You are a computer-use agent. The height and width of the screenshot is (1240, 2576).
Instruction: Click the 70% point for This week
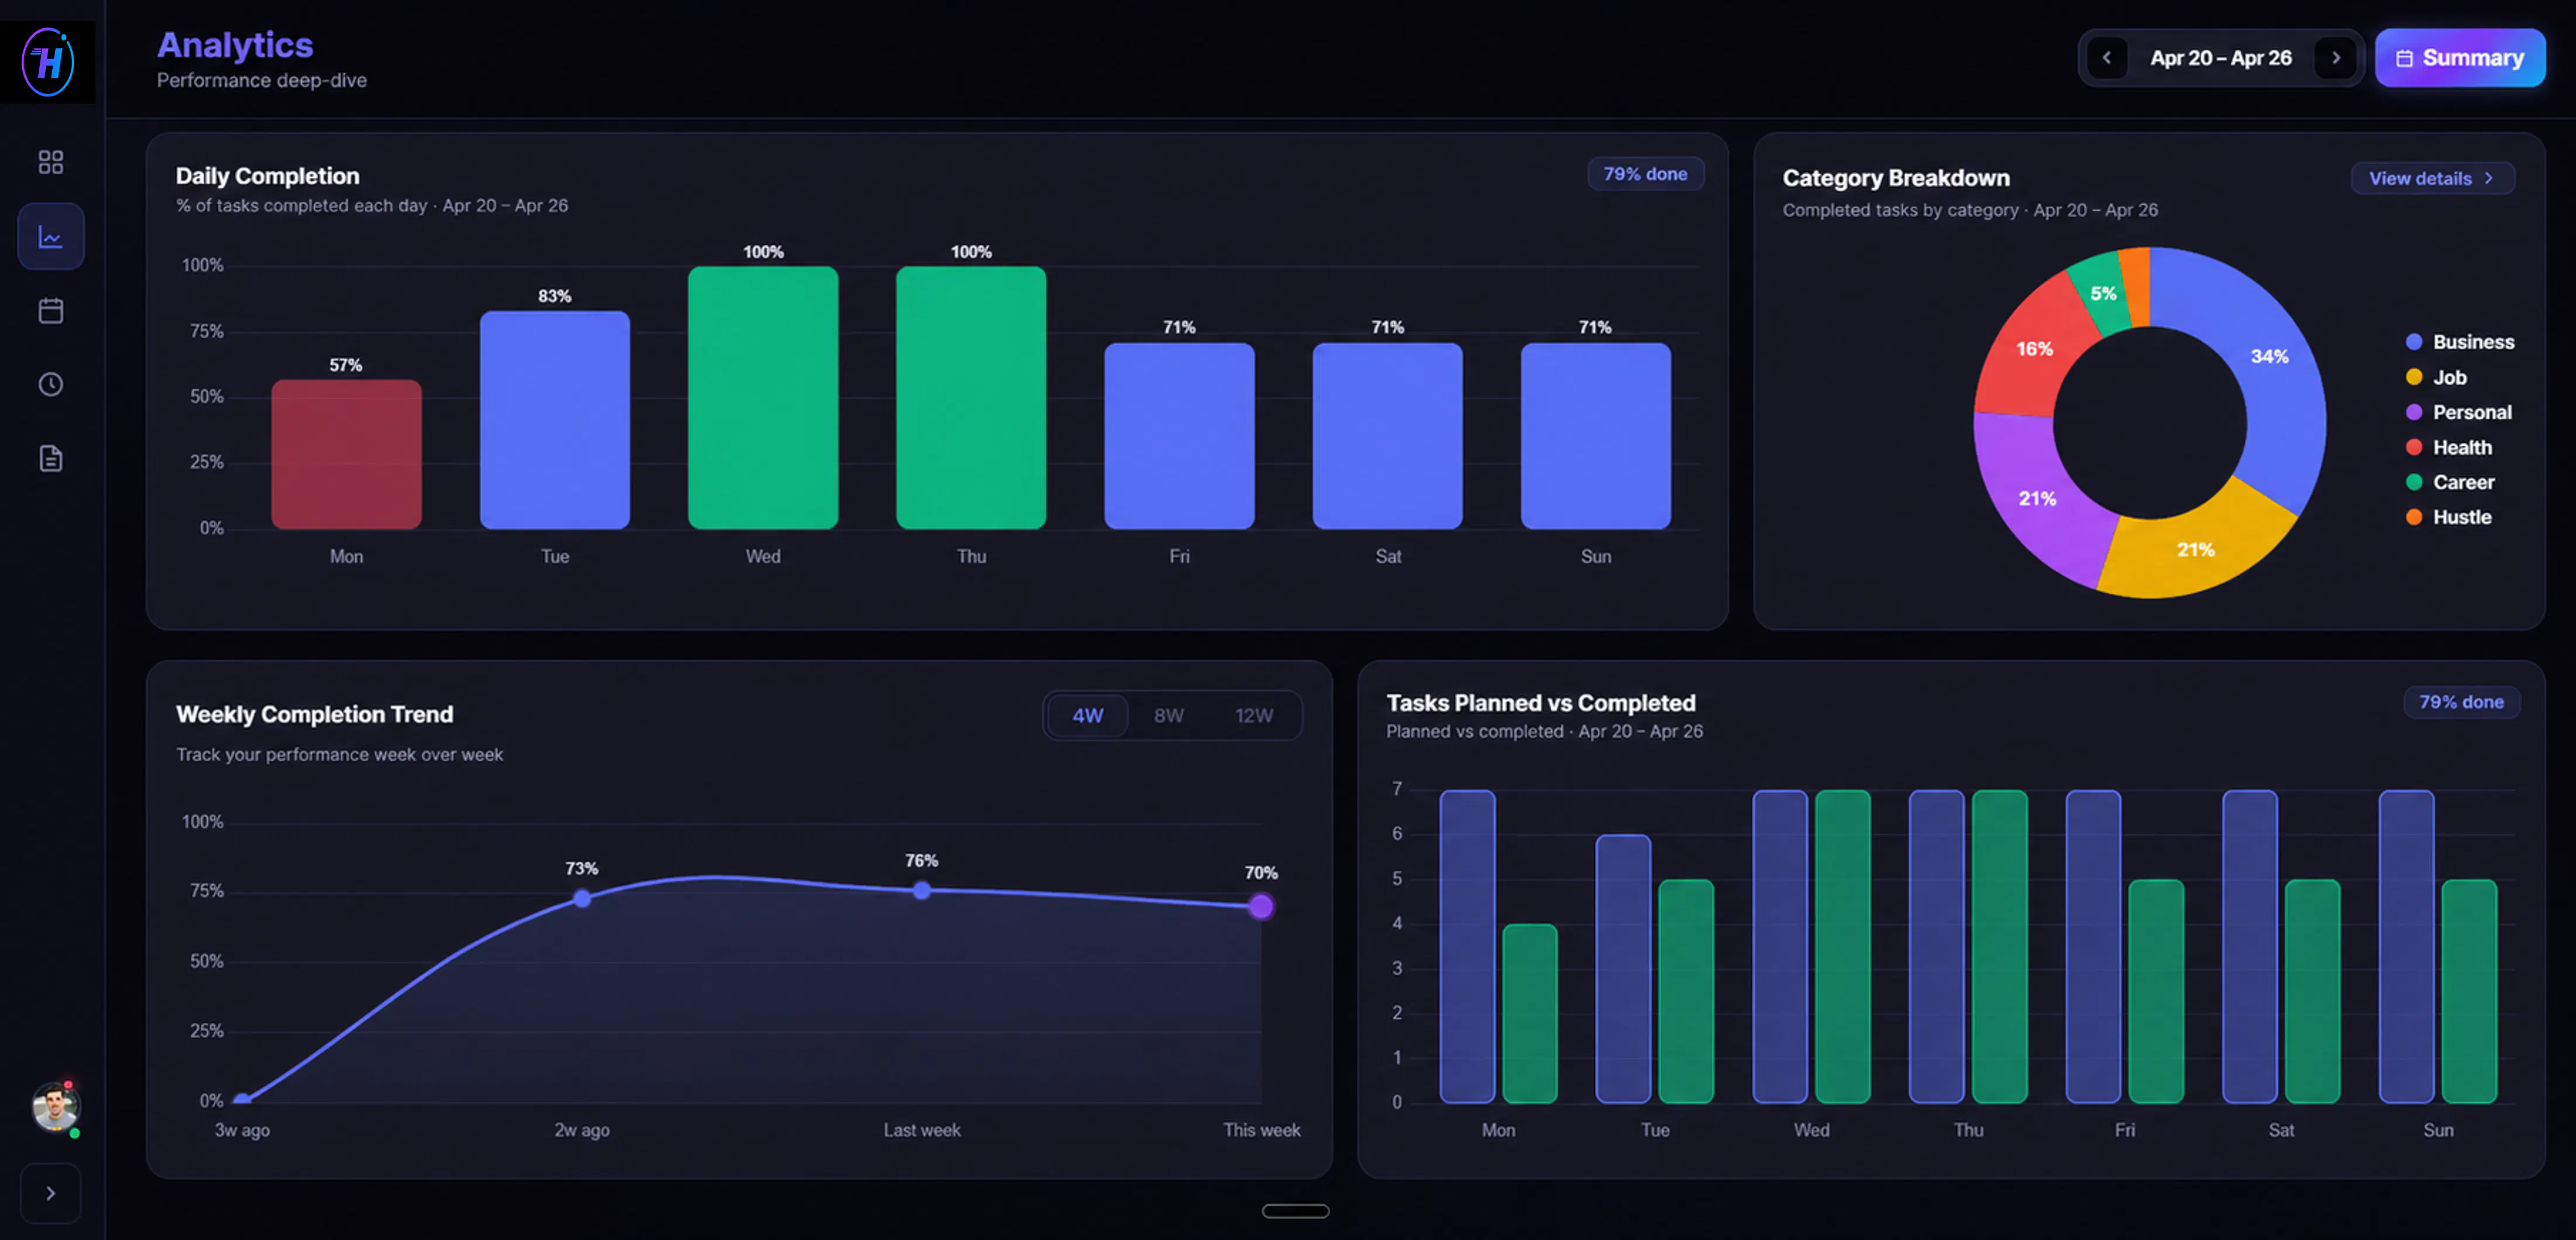[x=1261, y=906]
